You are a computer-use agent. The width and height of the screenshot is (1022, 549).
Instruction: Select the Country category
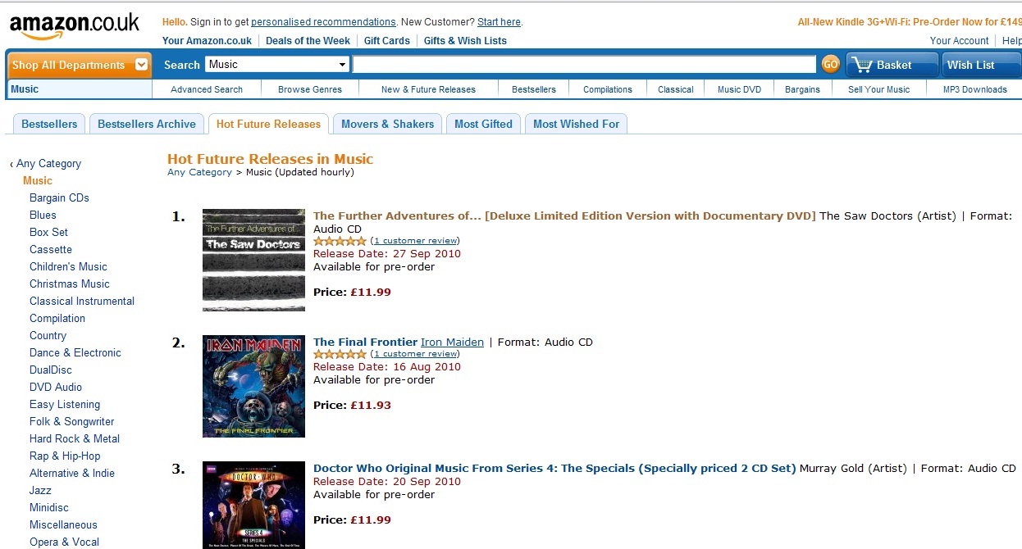pos(48,335)
